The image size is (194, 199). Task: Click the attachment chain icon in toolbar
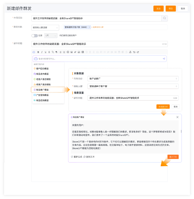click(75, 52)
